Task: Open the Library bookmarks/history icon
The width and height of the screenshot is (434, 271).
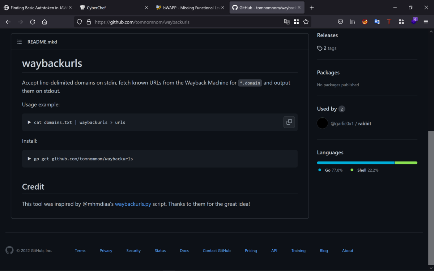Action: pyautogui.click(x=353, y=22)
